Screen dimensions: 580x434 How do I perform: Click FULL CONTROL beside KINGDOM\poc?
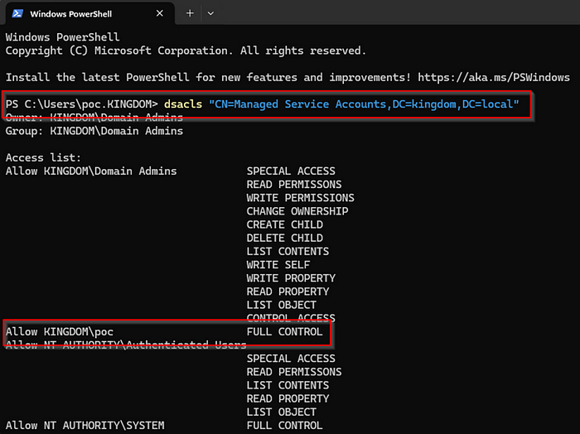coord(285,331)
